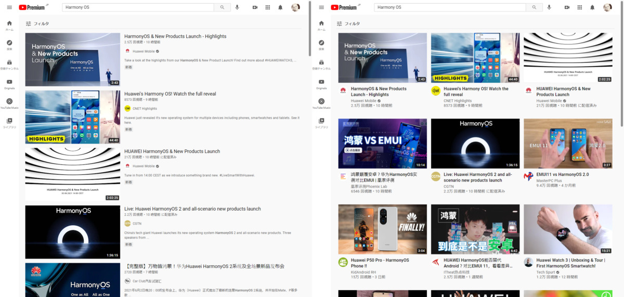This screenshot has width=624, height=297.
Task: Open the notifications bell in the grid-view window
Action: coord(592,7)
